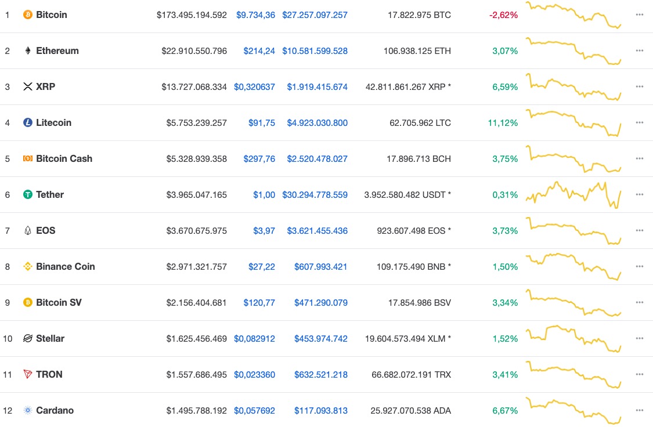The height and width of the screenshot is (427, 653).
Task: Click the EOS logo icon
Action: [27, 230]
